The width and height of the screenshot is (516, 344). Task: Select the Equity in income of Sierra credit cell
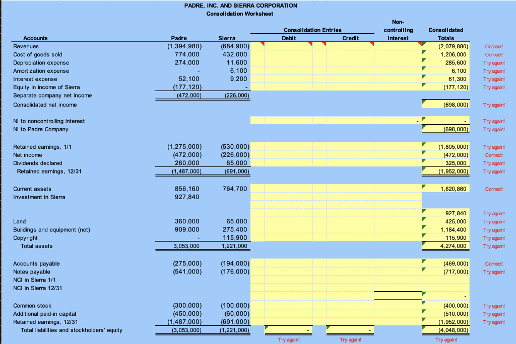point(350,87)
